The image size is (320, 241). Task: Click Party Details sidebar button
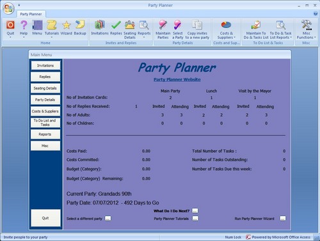click(45, 100)
